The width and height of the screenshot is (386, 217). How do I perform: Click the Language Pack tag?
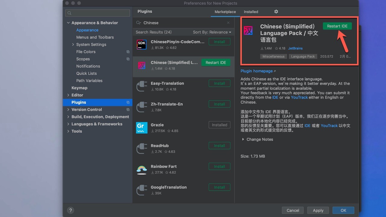coord(303,56)
